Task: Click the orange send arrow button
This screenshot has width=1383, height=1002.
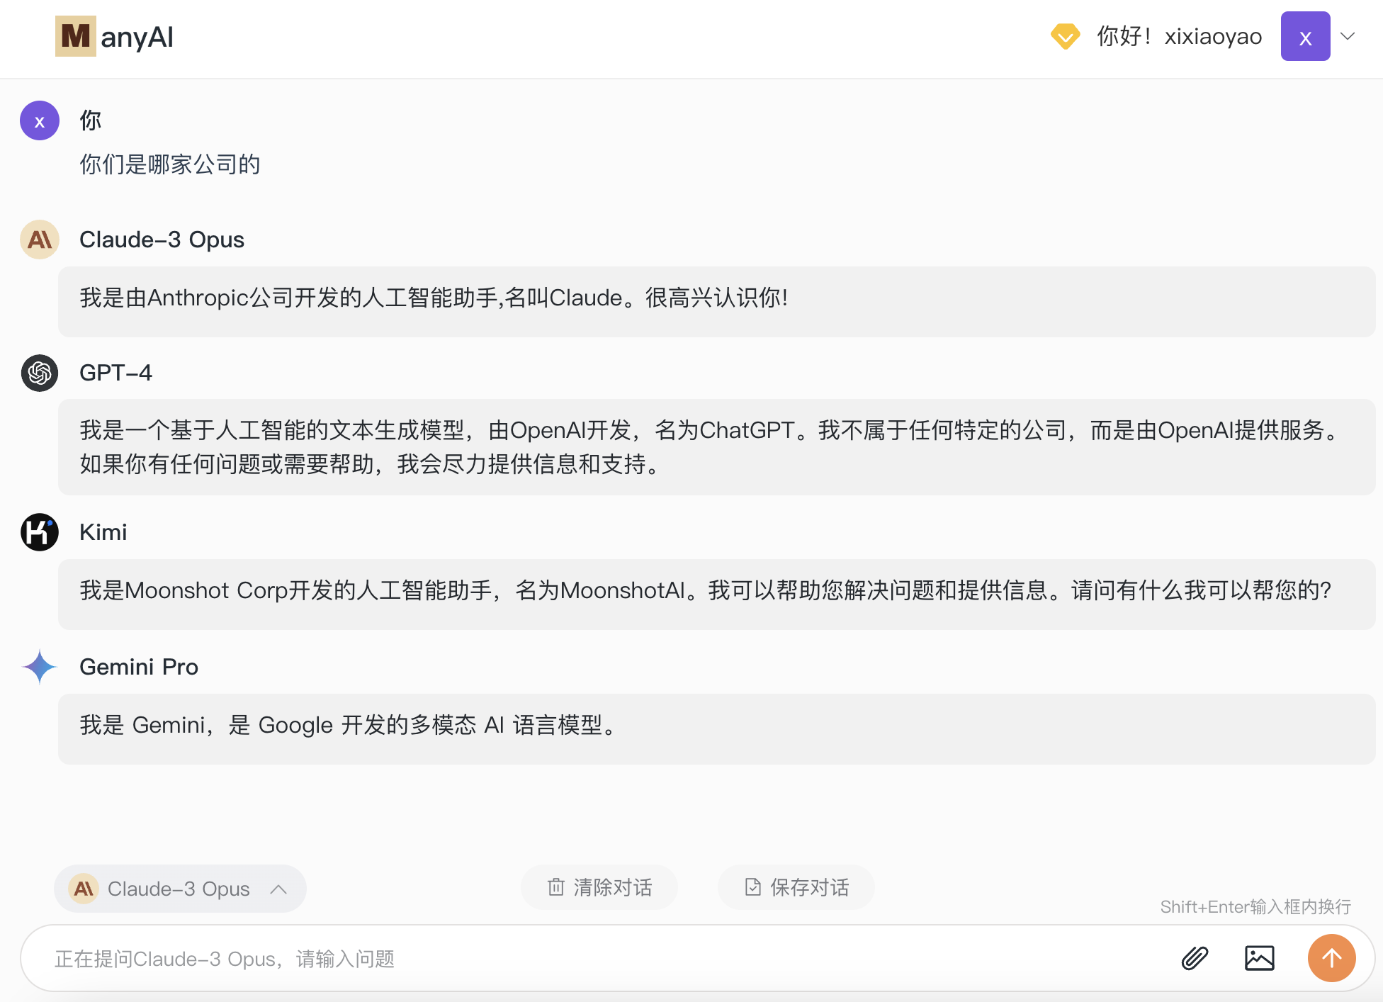Action: [x=1332, y=958]
